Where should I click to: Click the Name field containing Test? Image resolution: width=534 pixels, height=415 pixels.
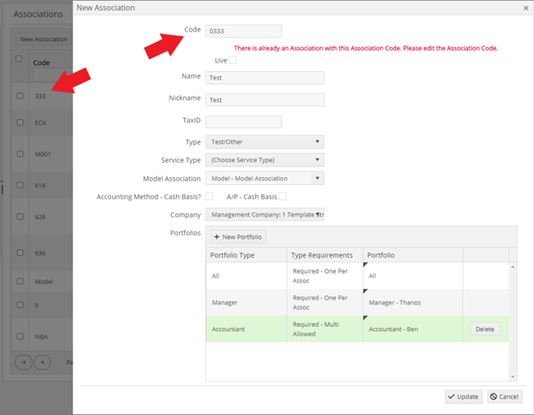(264, 78)
